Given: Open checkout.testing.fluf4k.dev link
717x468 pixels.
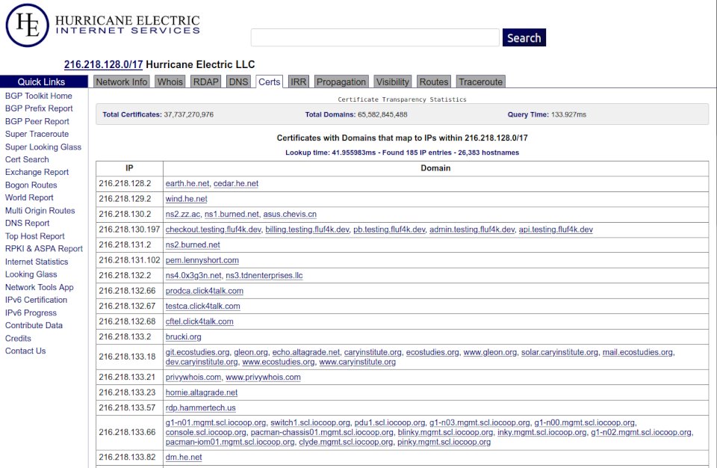Looking at the screenshot, I should [x=213, y=230].
